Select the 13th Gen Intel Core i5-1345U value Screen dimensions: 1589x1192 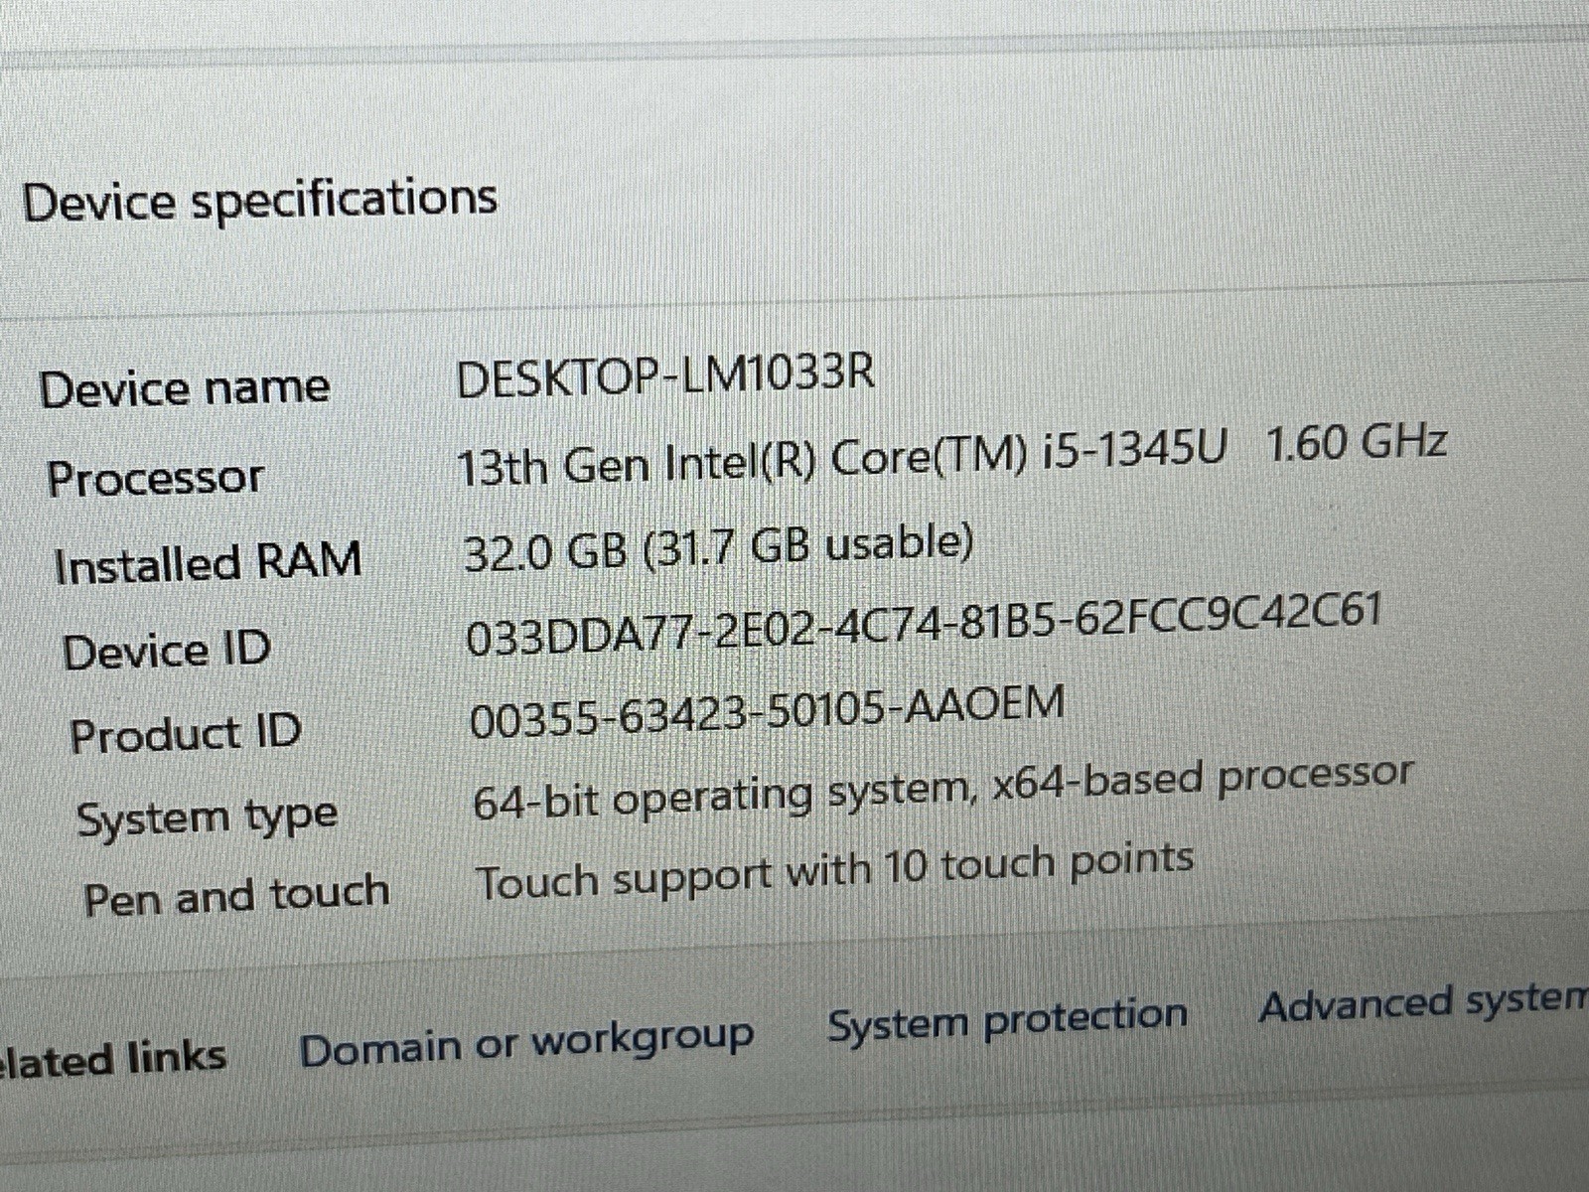[x=951, y=454]
